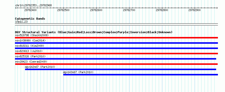This screenshot has width=225, height=92.
Task: Click the nsv819211 (Kim2009) label
Action: (30, 46)
